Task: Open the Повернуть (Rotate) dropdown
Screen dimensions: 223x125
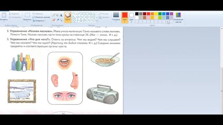Action: pos(39,20)
